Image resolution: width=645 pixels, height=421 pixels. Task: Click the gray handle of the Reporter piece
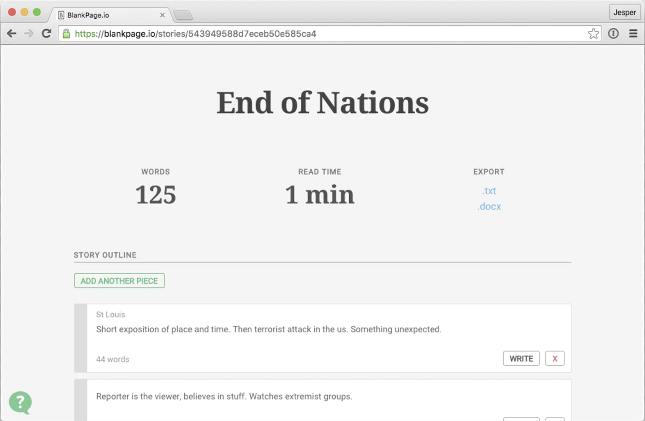click(x=81, y=400)
